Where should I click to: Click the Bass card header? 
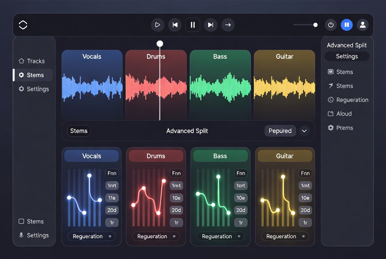point(220,156)
